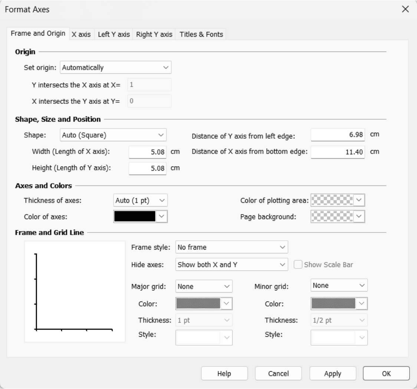Open the Major grid Style dropdown

point(204,338)
